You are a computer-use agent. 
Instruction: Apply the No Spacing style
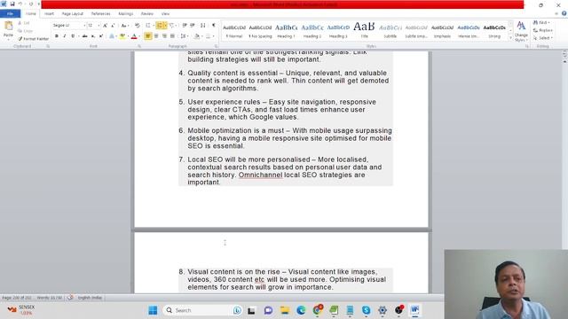(260, 31)
